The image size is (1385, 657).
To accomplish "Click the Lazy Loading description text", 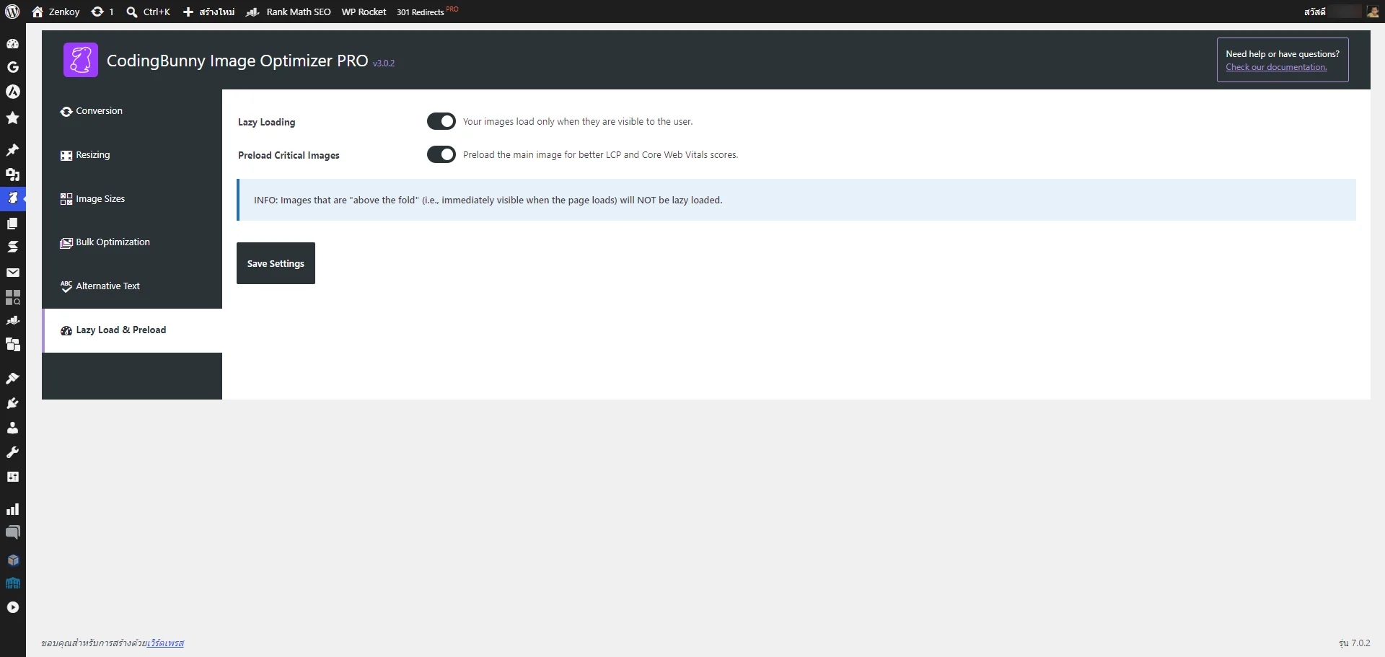I will [578, 121].
